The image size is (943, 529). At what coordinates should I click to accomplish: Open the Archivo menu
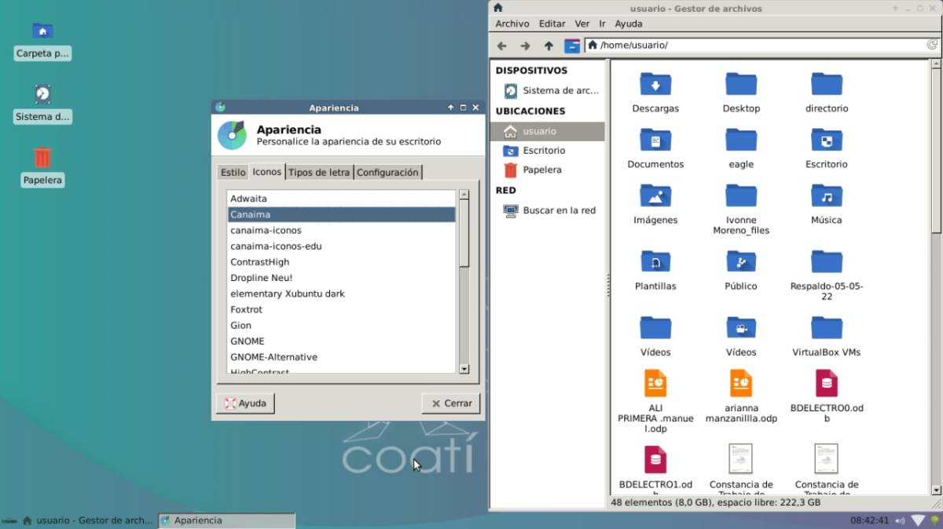[512, 24]
